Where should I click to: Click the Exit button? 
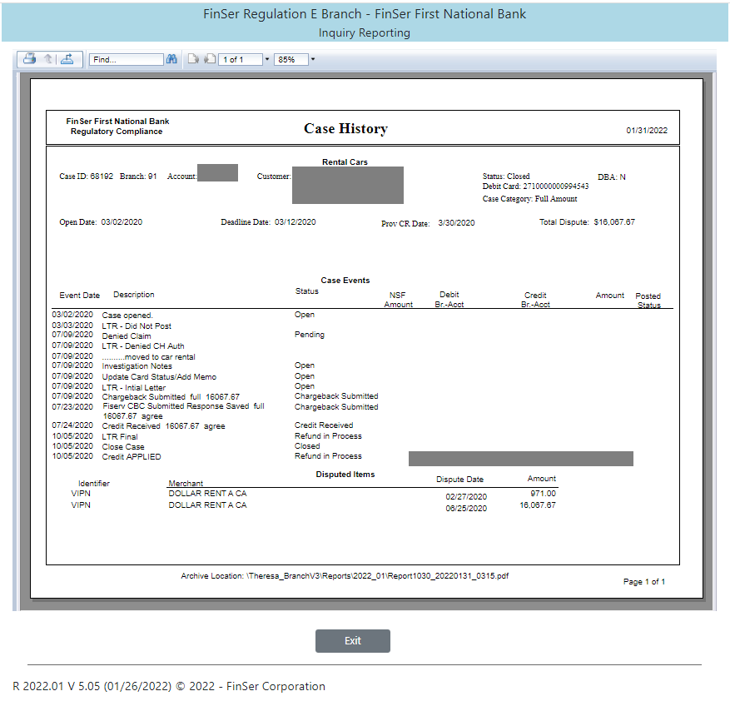[x=353, y=641]
